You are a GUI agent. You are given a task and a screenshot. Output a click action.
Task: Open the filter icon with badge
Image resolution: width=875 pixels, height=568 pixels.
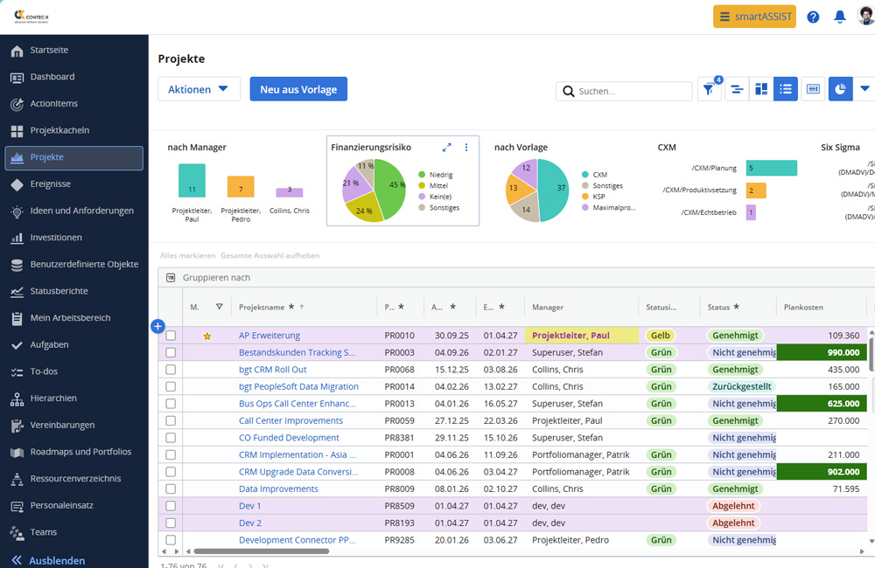pos(709,89)
